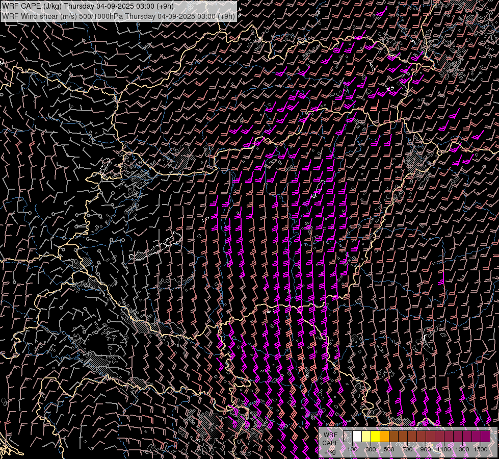
Task: Click the 'J/kg' unit text in legend
Action: coord(330,451)
